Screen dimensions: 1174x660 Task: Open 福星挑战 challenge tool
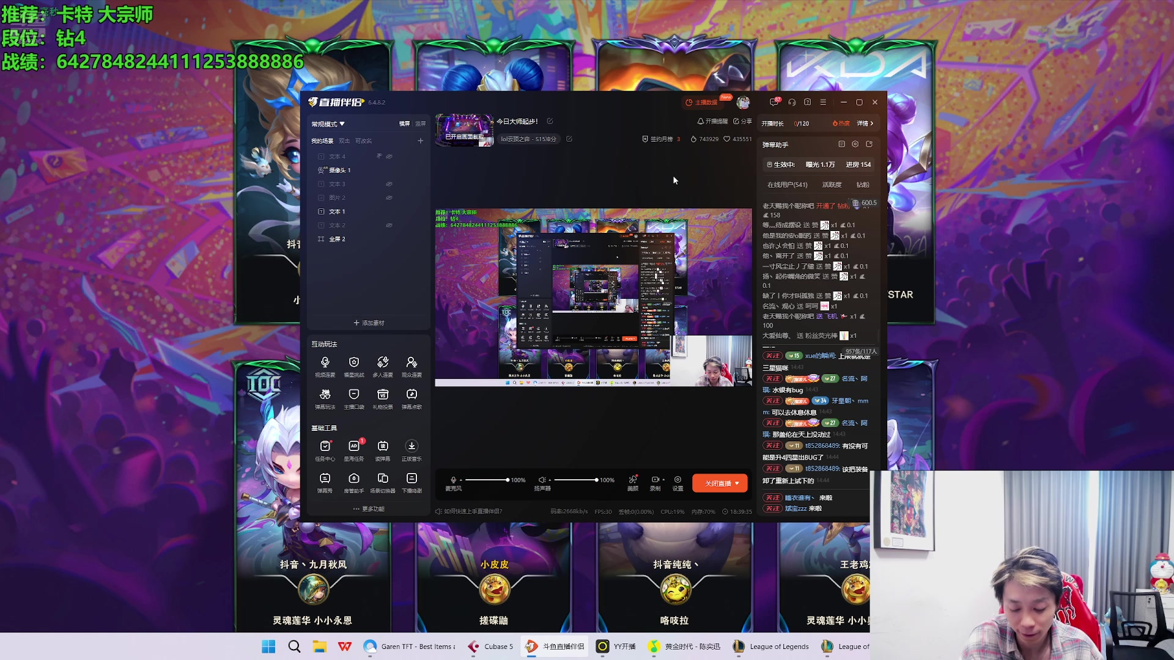pyautogui.click(x=353, y=367)
